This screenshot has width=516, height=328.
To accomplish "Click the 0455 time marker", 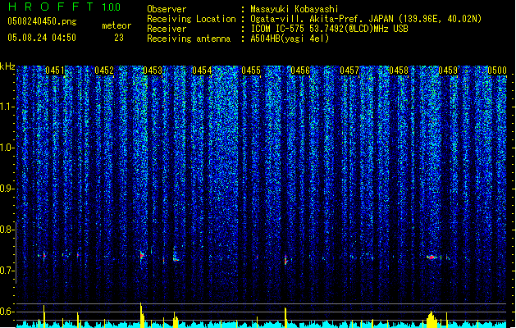I will [251, 71].
